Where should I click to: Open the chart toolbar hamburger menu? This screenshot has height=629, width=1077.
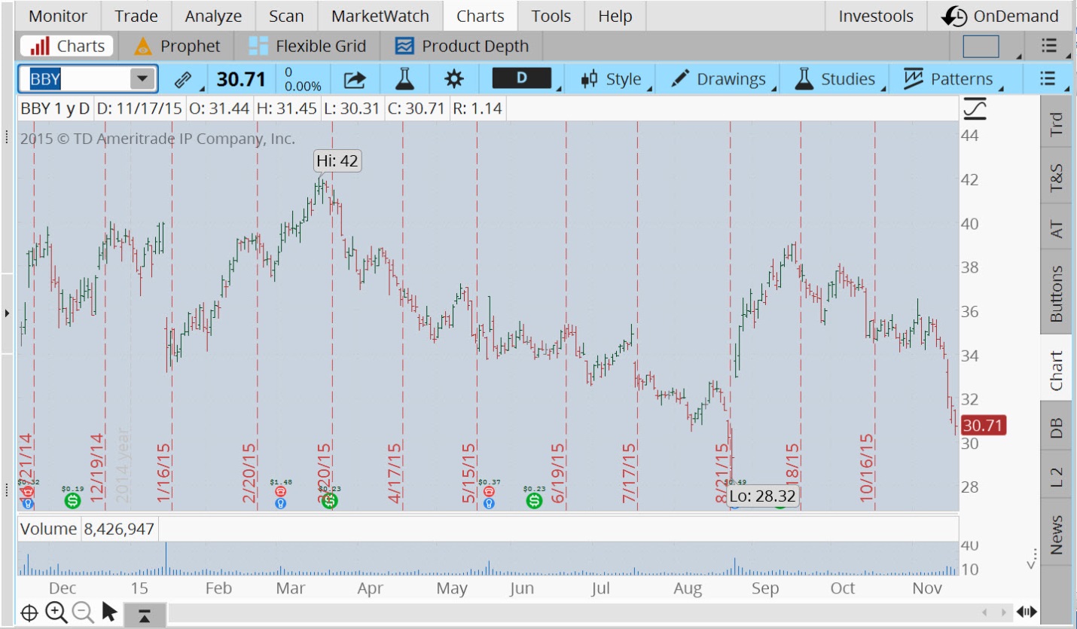pos(1048,78)
